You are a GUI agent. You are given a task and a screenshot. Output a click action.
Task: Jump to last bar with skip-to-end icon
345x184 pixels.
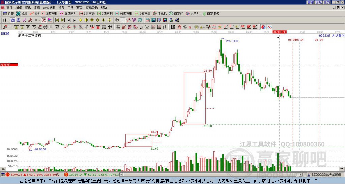point(63,20)
